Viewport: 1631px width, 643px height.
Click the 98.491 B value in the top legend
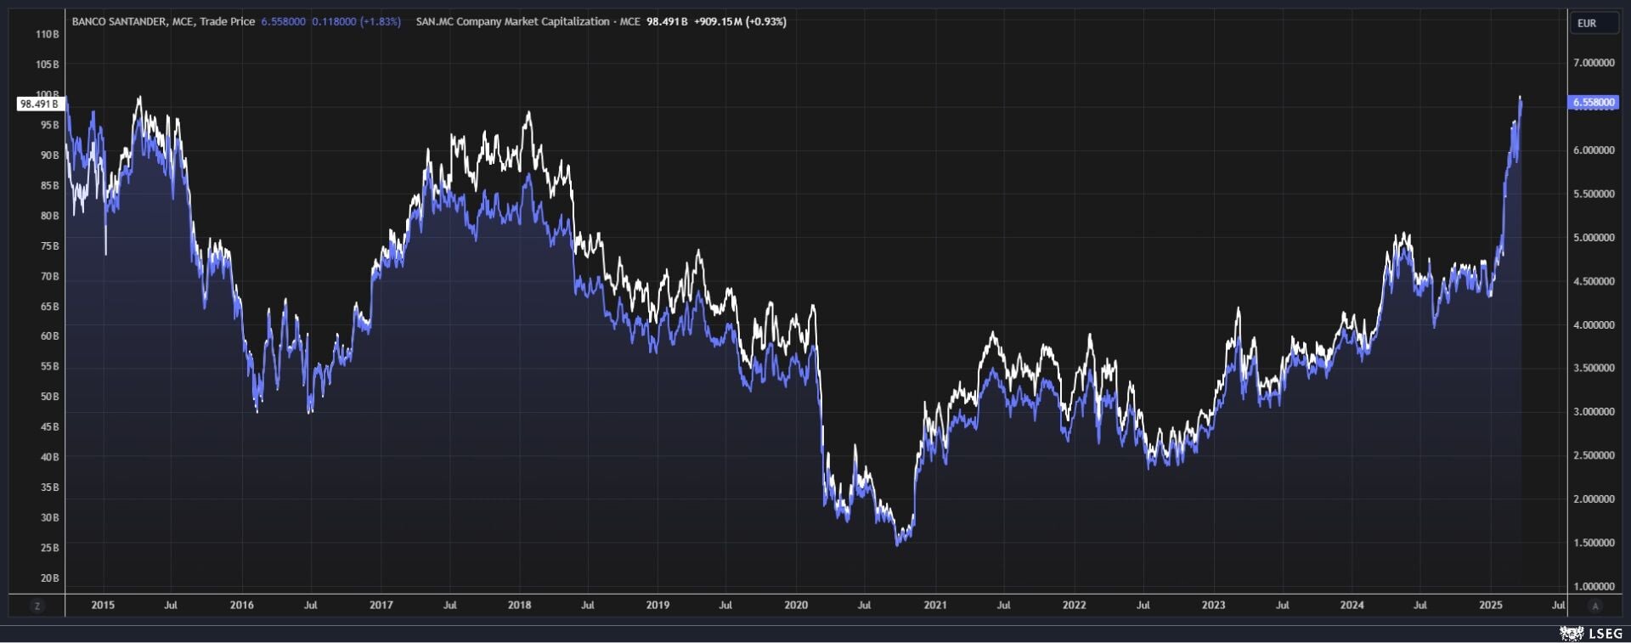(x=667, y=21)
